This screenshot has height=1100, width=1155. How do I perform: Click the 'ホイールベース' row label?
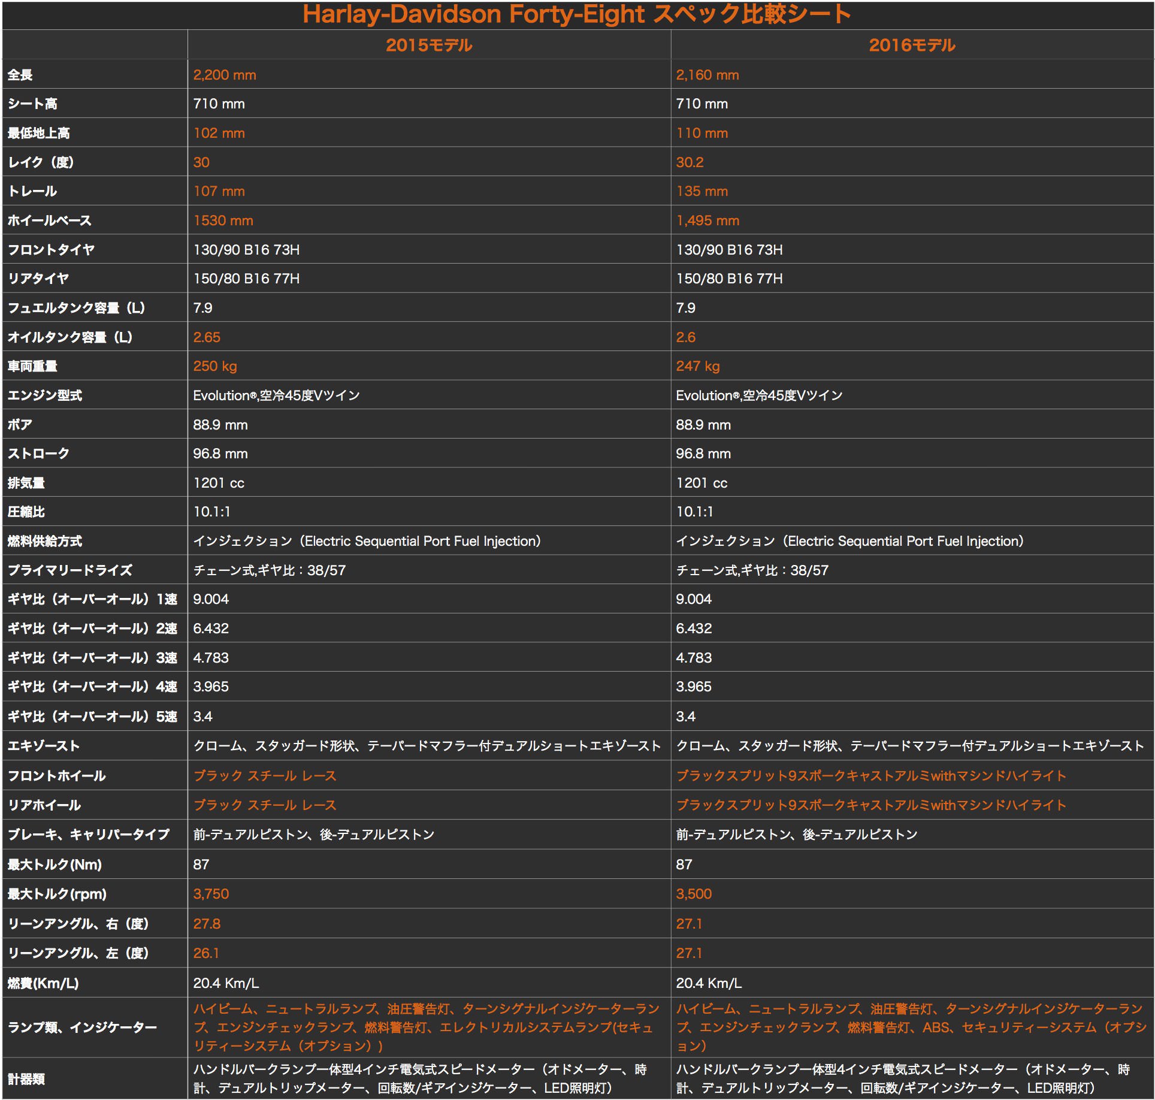click(x=49, y=220)
